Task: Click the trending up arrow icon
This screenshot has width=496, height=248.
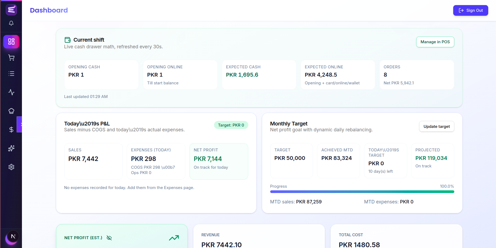Action: point(174,238)
